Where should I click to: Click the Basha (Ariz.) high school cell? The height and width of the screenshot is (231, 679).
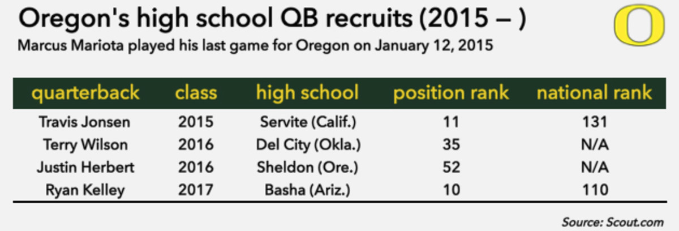(x=307, y=190)
